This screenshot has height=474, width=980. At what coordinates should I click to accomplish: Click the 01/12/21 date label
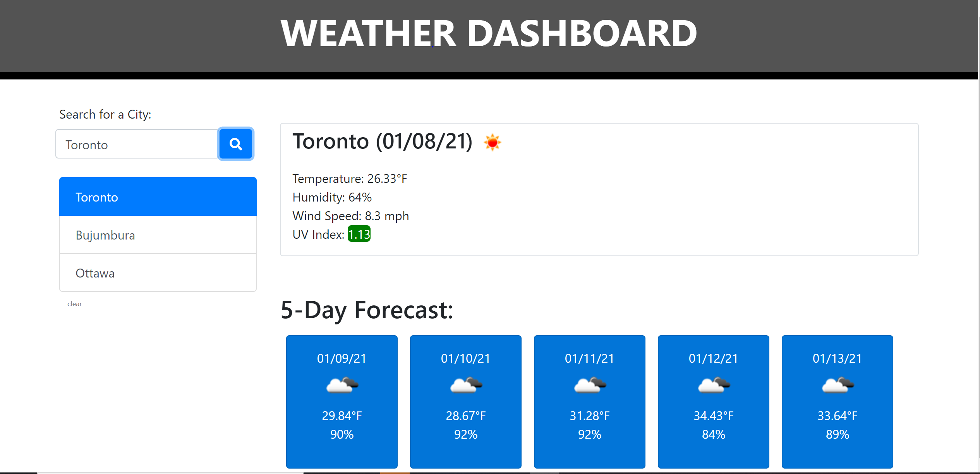point(713,358)
